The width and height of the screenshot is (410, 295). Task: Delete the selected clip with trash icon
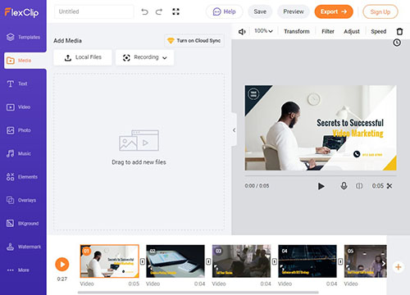coord(399,31)
